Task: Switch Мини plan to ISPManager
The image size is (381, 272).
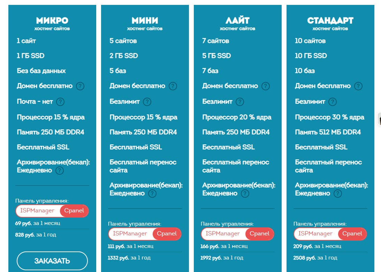Action: 130,234
